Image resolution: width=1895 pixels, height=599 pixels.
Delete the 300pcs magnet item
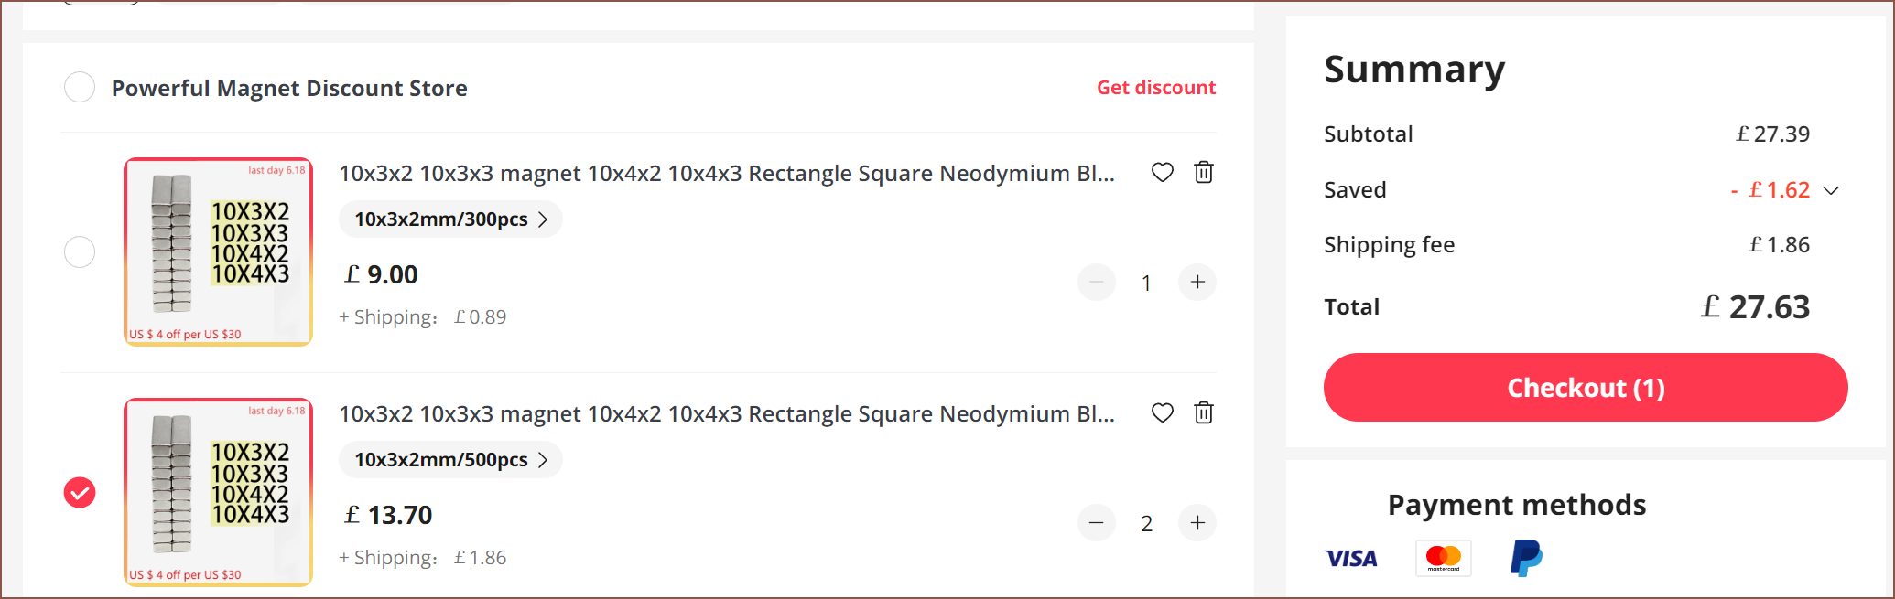1204,172
